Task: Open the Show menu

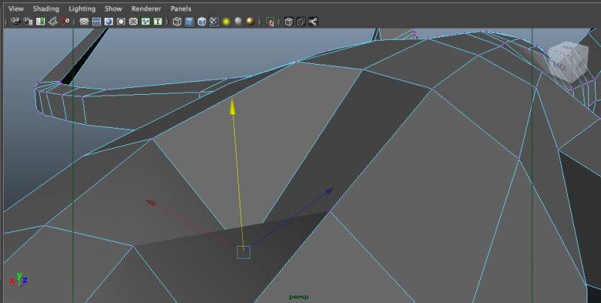Action: pyautogui.click(x=113, y=8)
